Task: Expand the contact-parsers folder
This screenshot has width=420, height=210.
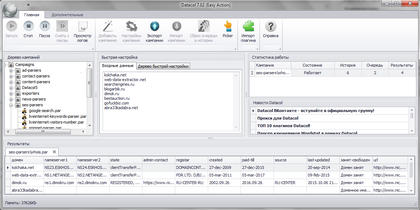Action: pyautogui.click(x=11, y=76)
